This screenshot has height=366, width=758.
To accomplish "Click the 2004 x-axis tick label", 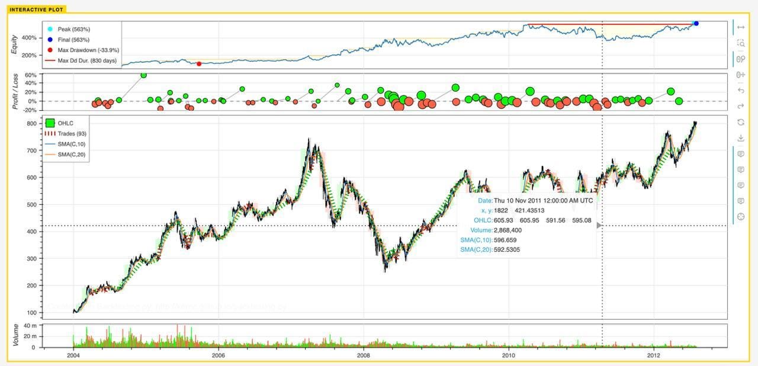I will (x=73, y=355).
